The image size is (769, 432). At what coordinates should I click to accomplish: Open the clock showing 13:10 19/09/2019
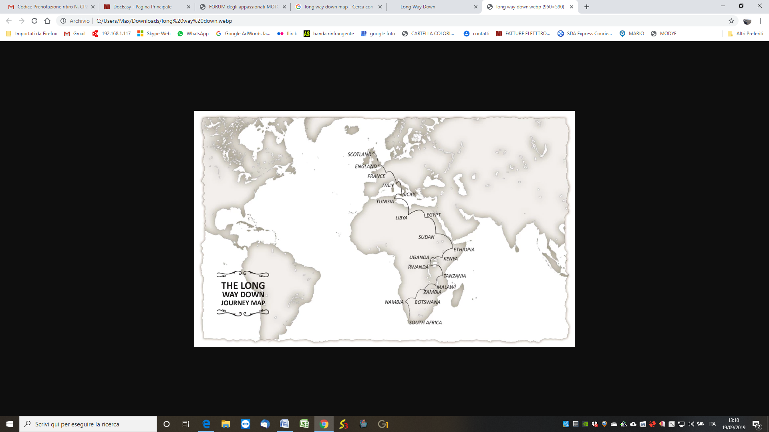tap(734, 424)
